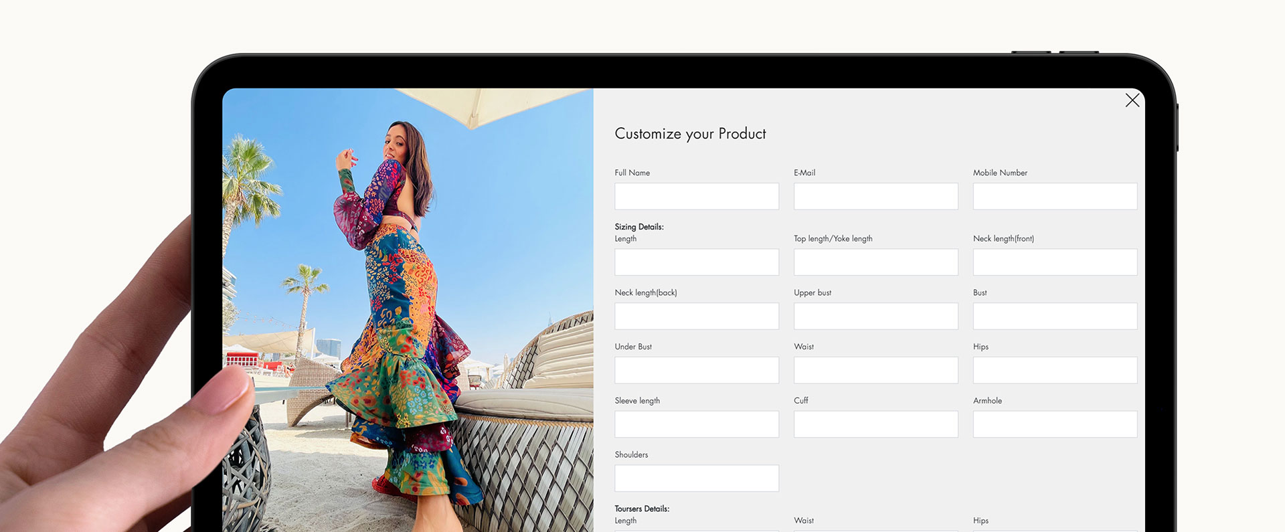The height and width of the screenshot is (532, 1285).
Task: Click the Upper bust input field
Action: pyautogui.click(x=875, y=317)
